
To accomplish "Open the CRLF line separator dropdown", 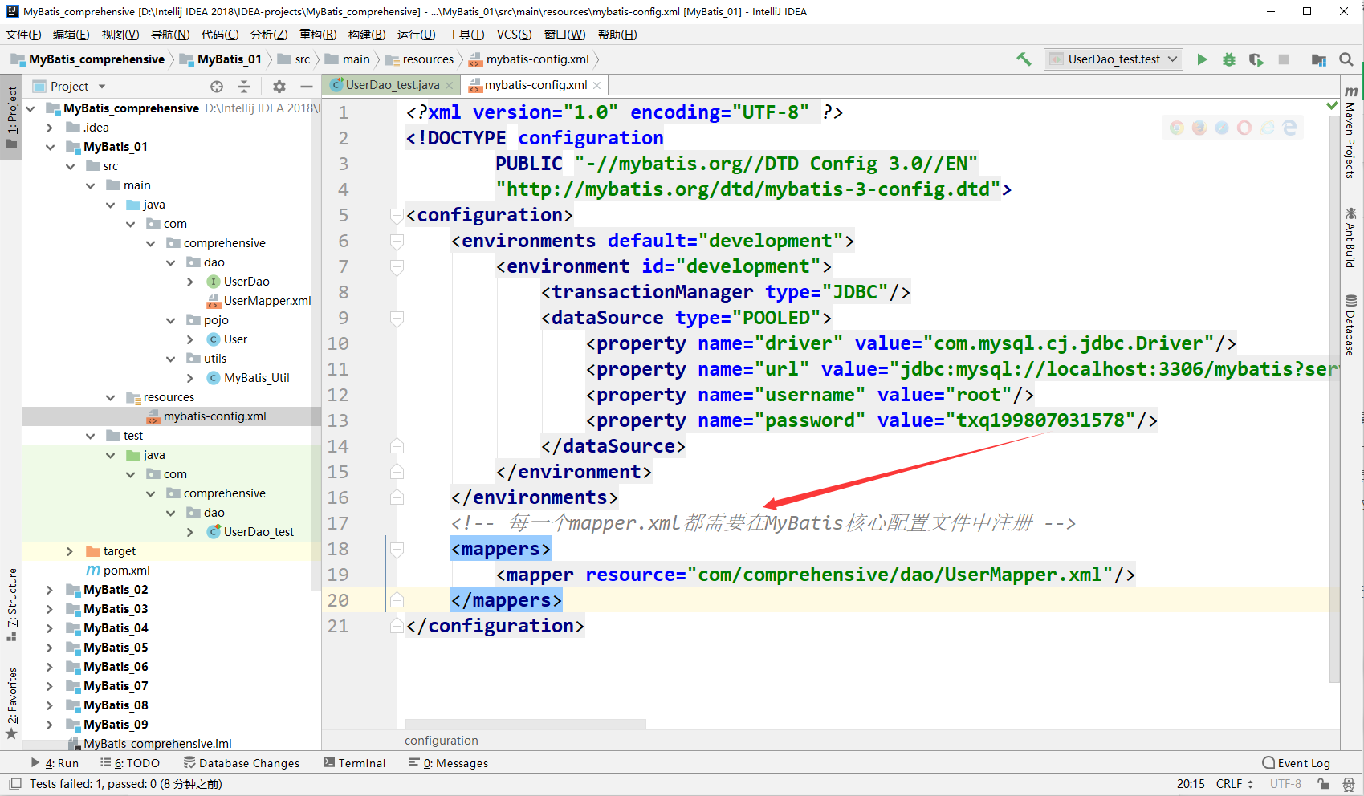I will pos(1235,784).
